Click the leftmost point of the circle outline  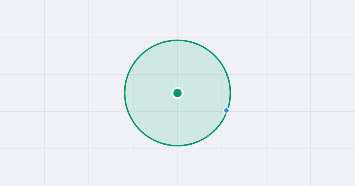tap(125, 93)
